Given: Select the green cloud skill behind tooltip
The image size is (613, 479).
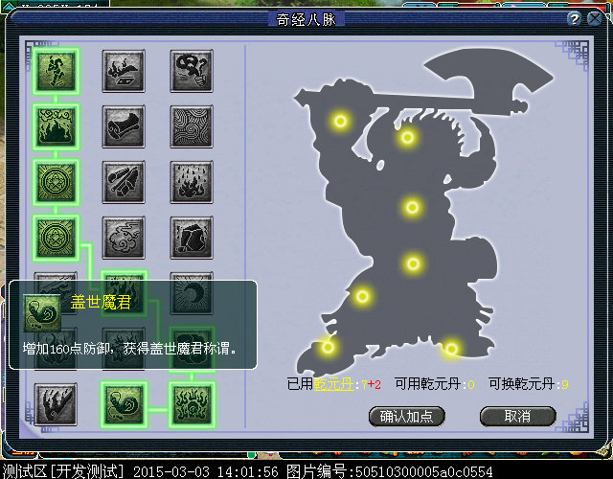Looking at the screenshot, I should click(x=192, y=349).
